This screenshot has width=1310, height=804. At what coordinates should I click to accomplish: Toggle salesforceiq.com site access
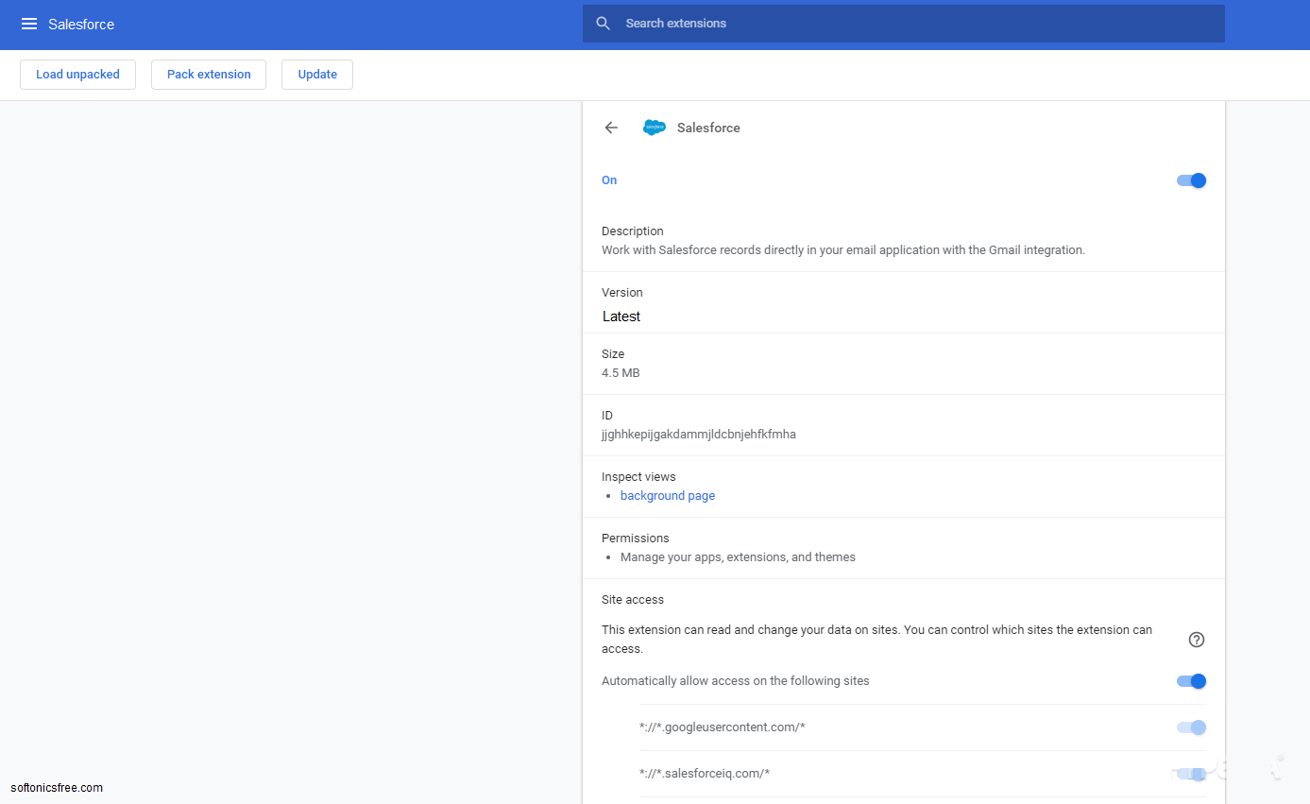[x=1191, y=774]
